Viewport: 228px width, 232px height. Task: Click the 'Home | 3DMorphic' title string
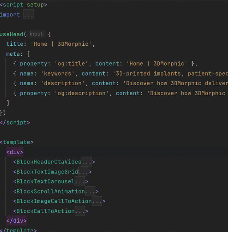[61, 44]
